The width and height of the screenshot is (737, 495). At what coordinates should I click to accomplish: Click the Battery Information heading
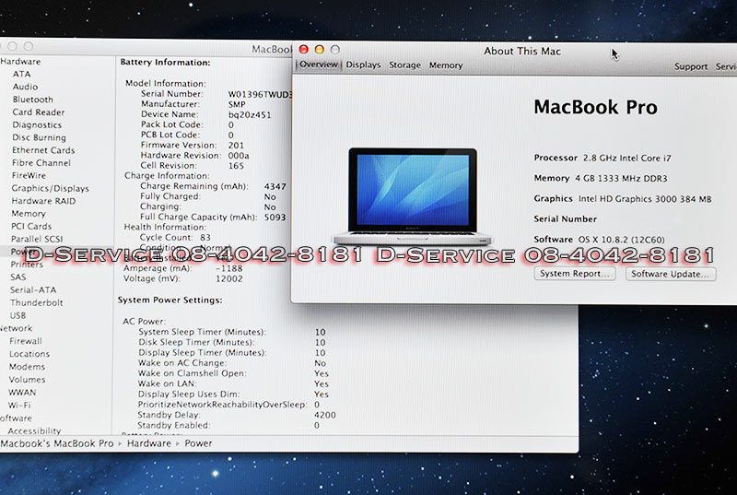point(165,62)
